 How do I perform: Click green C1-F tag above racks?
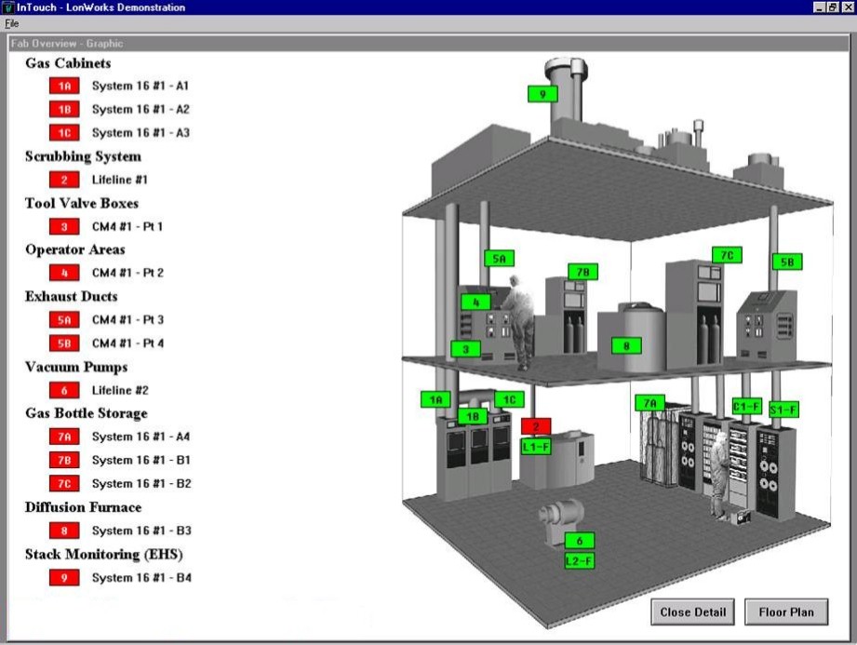coord(747,406)
